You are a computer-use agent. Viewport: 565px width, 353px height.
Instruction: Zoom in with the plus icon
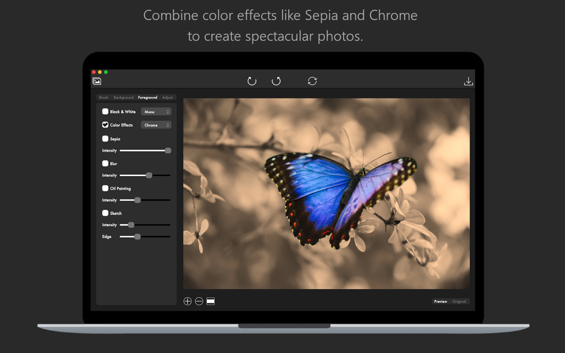[188, 301]
